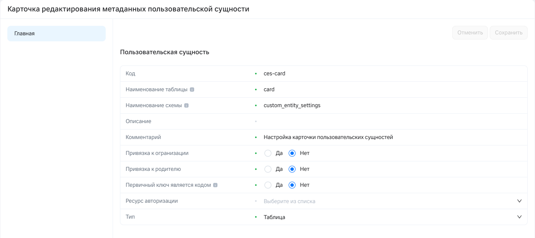Viewport: 535px width, 238px height.
Task: Open the Главная section in sidebar
Action: pyautogui.click(x=57, y=34)
